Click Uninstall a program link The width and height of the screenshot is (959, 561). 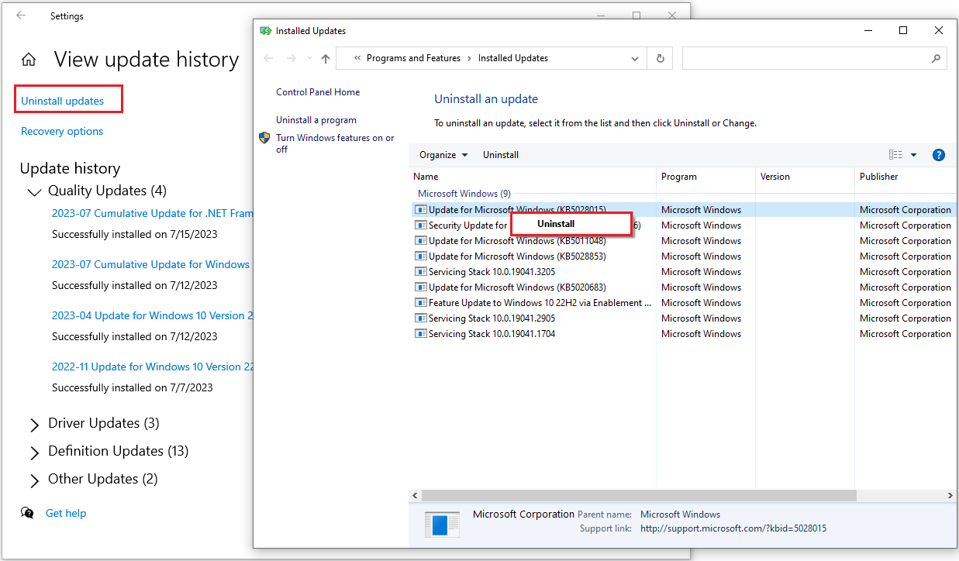coord(316,120)
